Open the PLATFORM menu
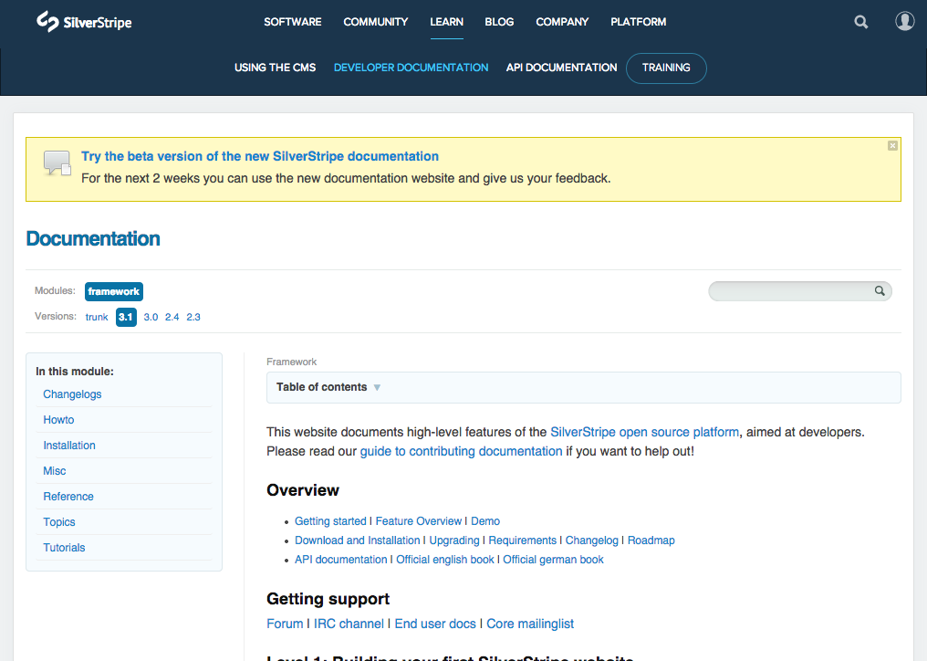927x661 pixels. coord(638,22)
